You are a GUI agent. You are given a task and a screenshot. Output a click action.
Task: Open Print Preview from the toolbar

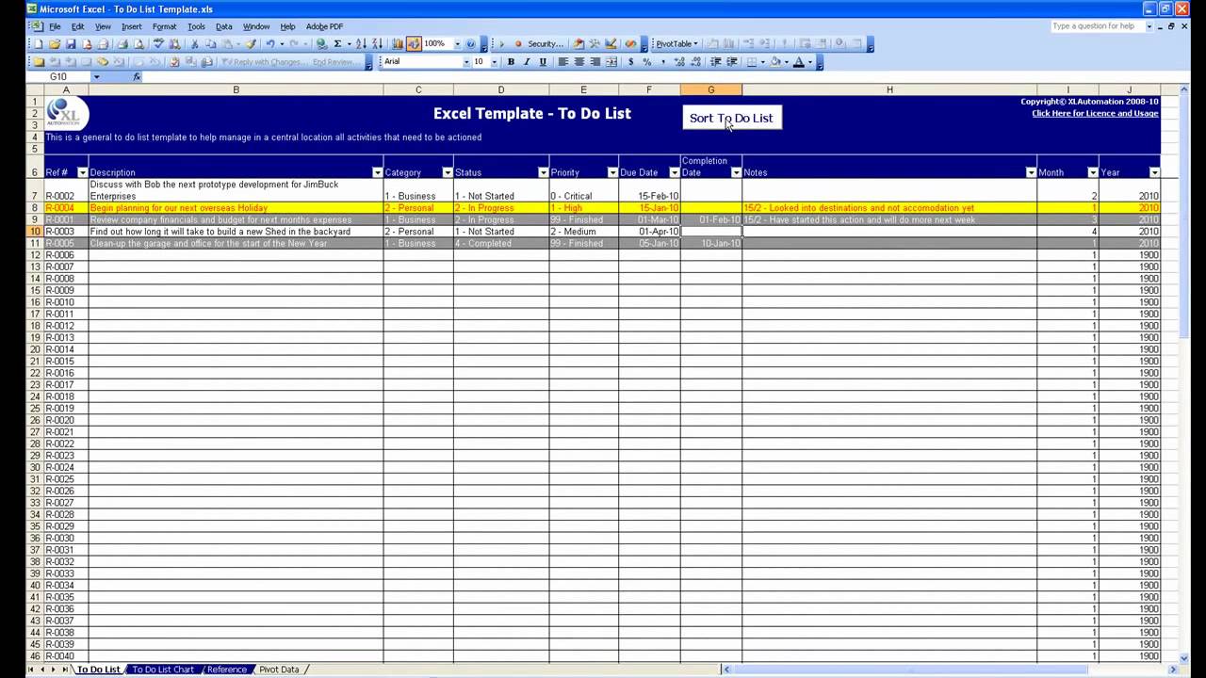(139, 43)
